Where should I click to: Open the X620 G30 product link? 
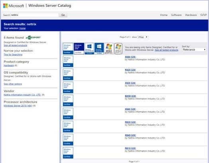pyautogui.click(x=130, y=83)
